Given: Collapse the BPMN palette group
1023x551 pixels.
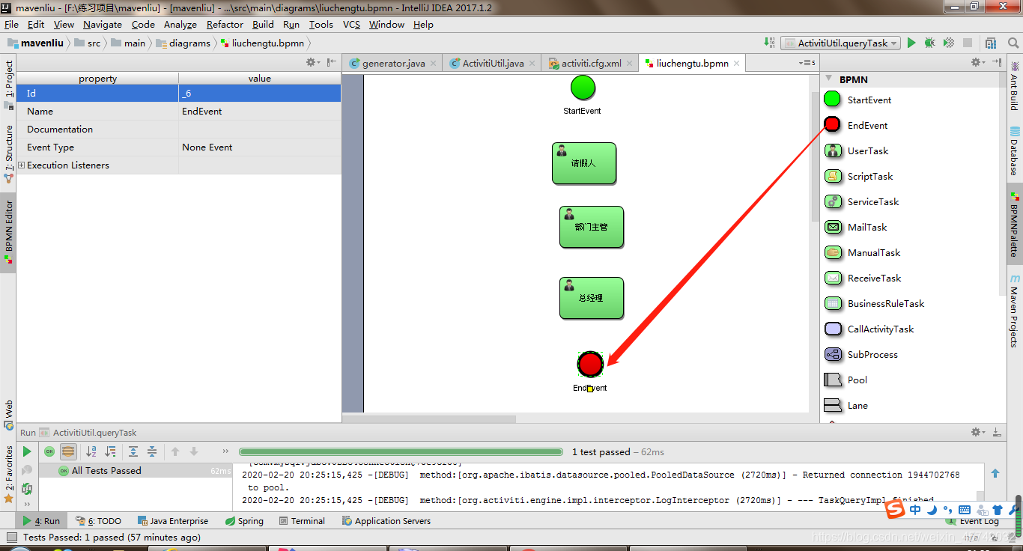Looking at the screenshot, I should pos(828,79).
